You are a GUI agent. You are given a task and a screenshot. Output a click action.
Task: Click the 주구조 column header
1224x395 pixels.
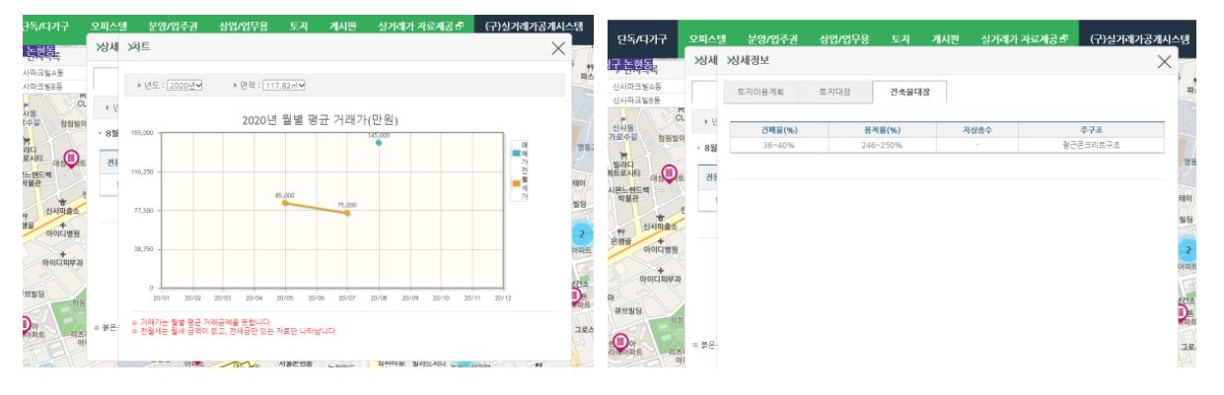click(x=1090, y=130)
